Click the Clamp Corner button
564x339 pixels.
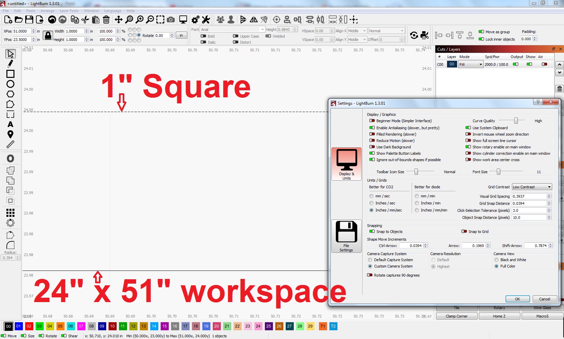tap(456, 316)
